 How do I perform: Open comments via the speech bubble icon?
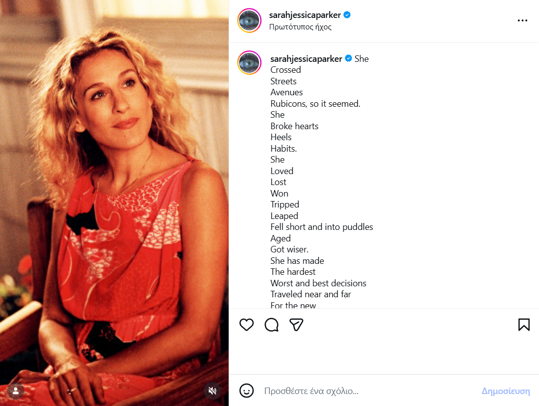pos(271,325)
